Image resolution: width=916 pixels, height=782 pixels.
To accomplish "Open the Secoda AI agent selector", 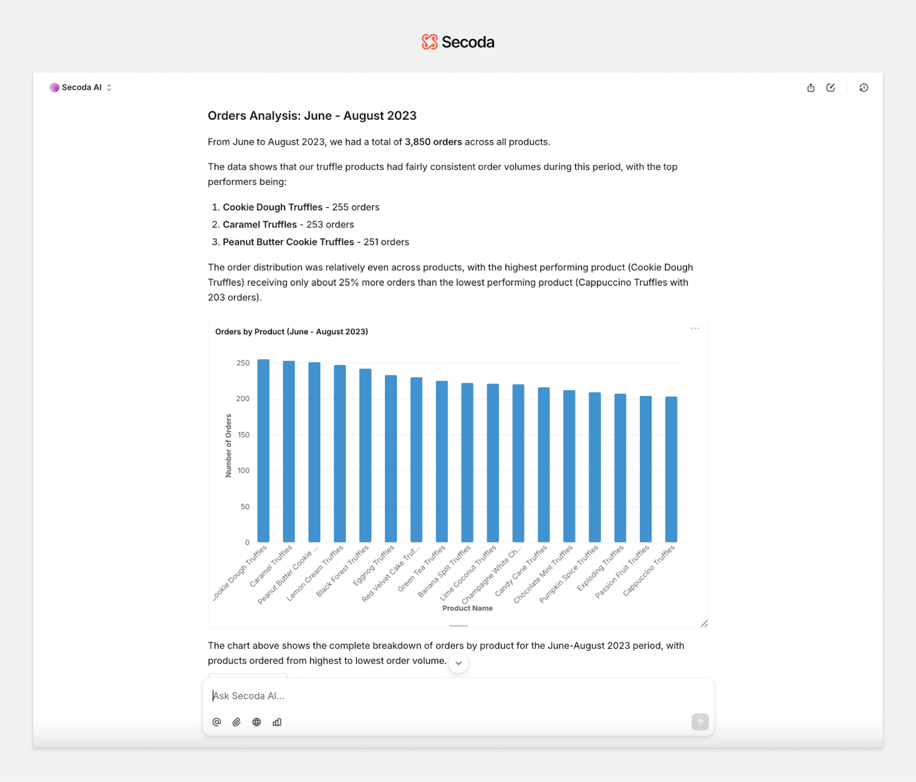I will (x=81, y=88).
